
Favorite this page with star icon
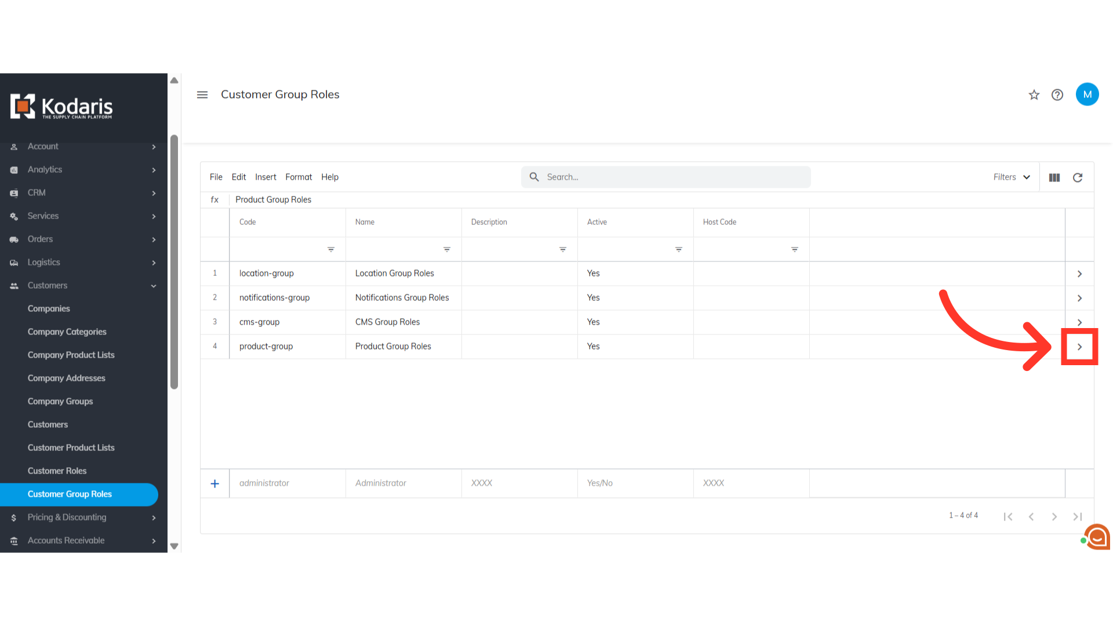[x=1034, y=94]
